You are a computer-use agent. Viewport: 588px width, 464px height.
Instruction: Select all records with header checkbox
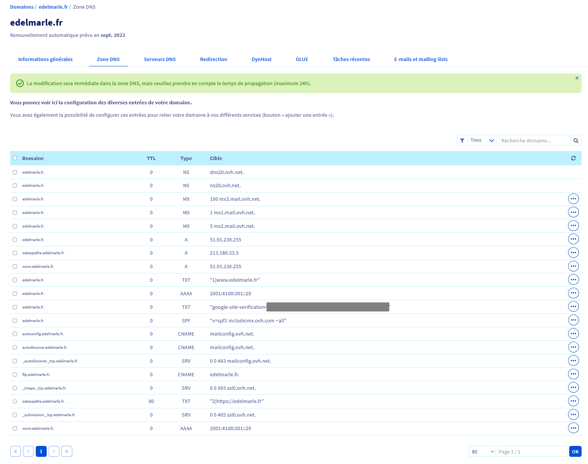pos(15,158)
